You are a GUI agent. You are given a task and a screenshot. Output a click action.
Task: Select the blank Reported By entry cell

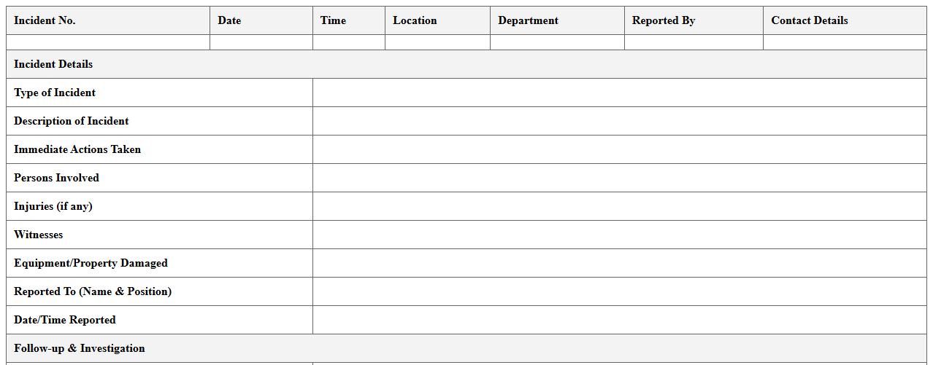pos(694,42)
